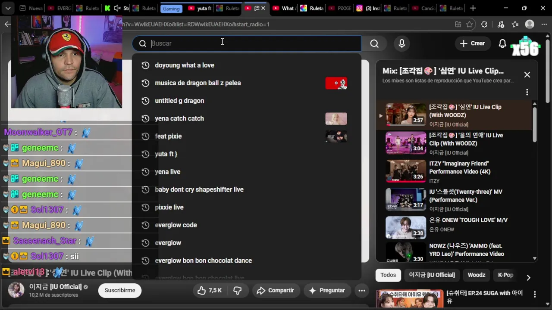Image resolution: width=552 pixels, height=310 pixels.
Task: Open the browser profile avatar
Action: (530, 25)
